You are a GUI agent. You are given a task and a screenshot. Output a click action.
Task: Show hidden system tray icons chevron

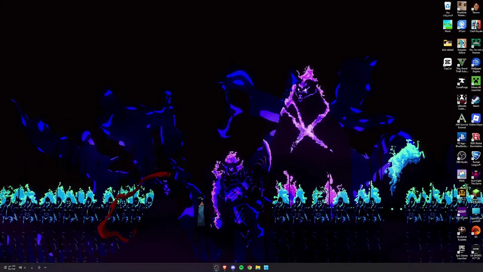coord(45,267)
